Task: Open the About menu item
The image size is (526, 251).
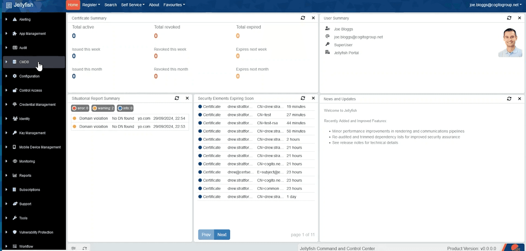Action: (154, 5)
